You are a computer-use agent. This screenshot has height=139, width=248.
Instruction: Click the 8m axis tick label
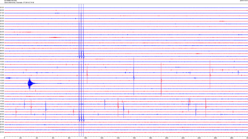pos(69,138)
